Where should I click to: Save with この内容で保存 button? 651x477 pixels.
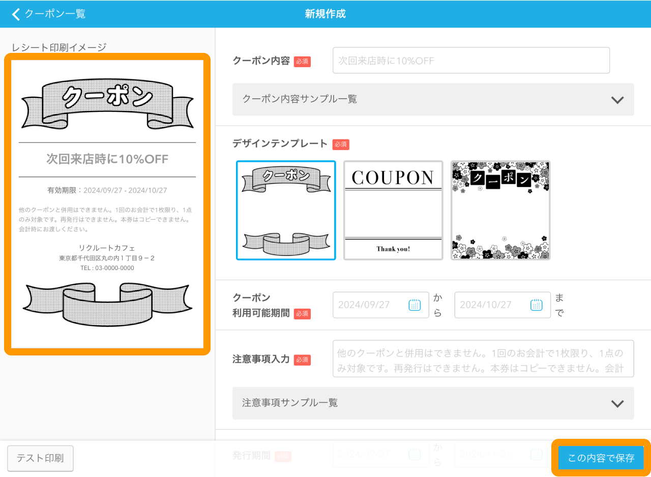pos(601,458)
